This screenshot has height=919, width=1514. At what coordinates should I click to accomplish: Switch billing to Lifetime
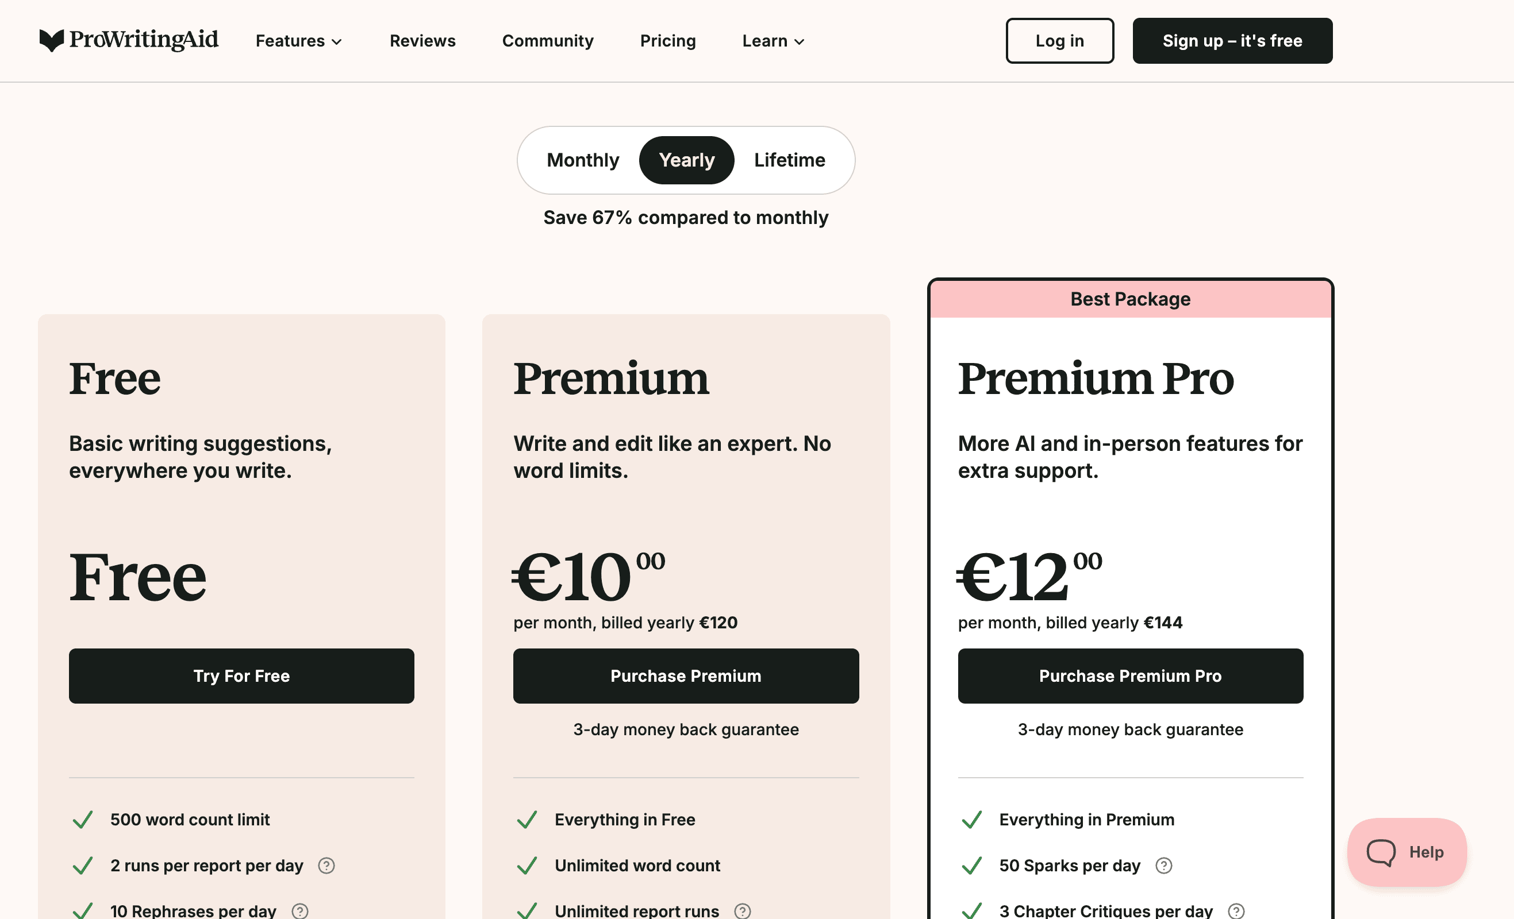pyautogui.click(x=789, y=160)
